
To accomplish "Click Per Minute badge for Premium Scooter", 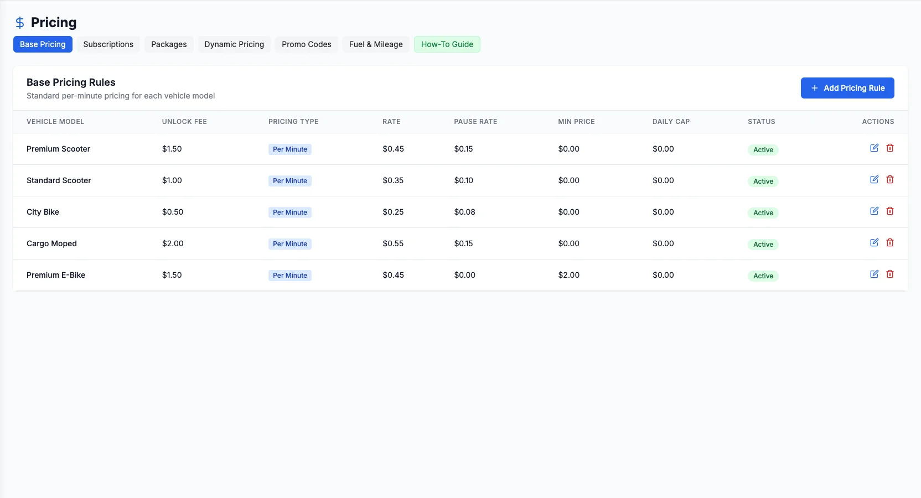I will pos(290,149).
